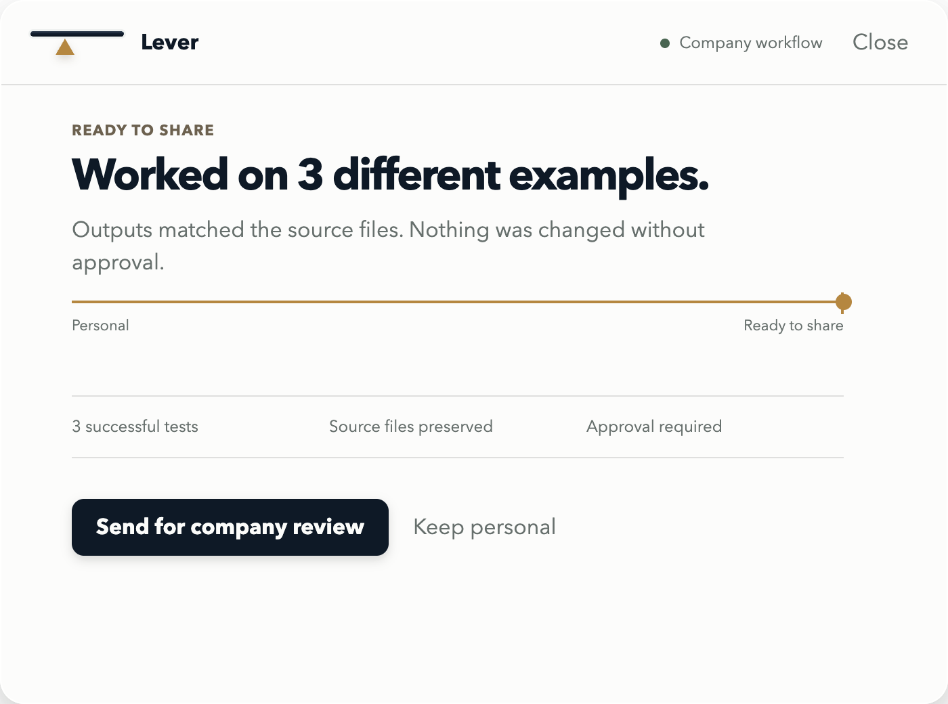Viewport: 948px width, 704px height.
Task: Open the Company workflow indicator
Action: tap(741, 43)
